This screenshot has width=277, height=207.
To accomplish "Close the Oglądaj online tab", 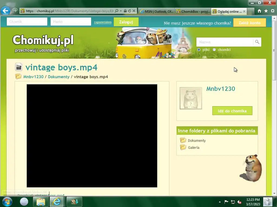I will (x=244, y=11).
